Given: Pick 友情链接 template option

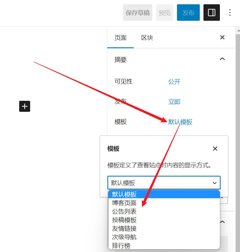Looking at the screenshot, I should tap(124, 228).
